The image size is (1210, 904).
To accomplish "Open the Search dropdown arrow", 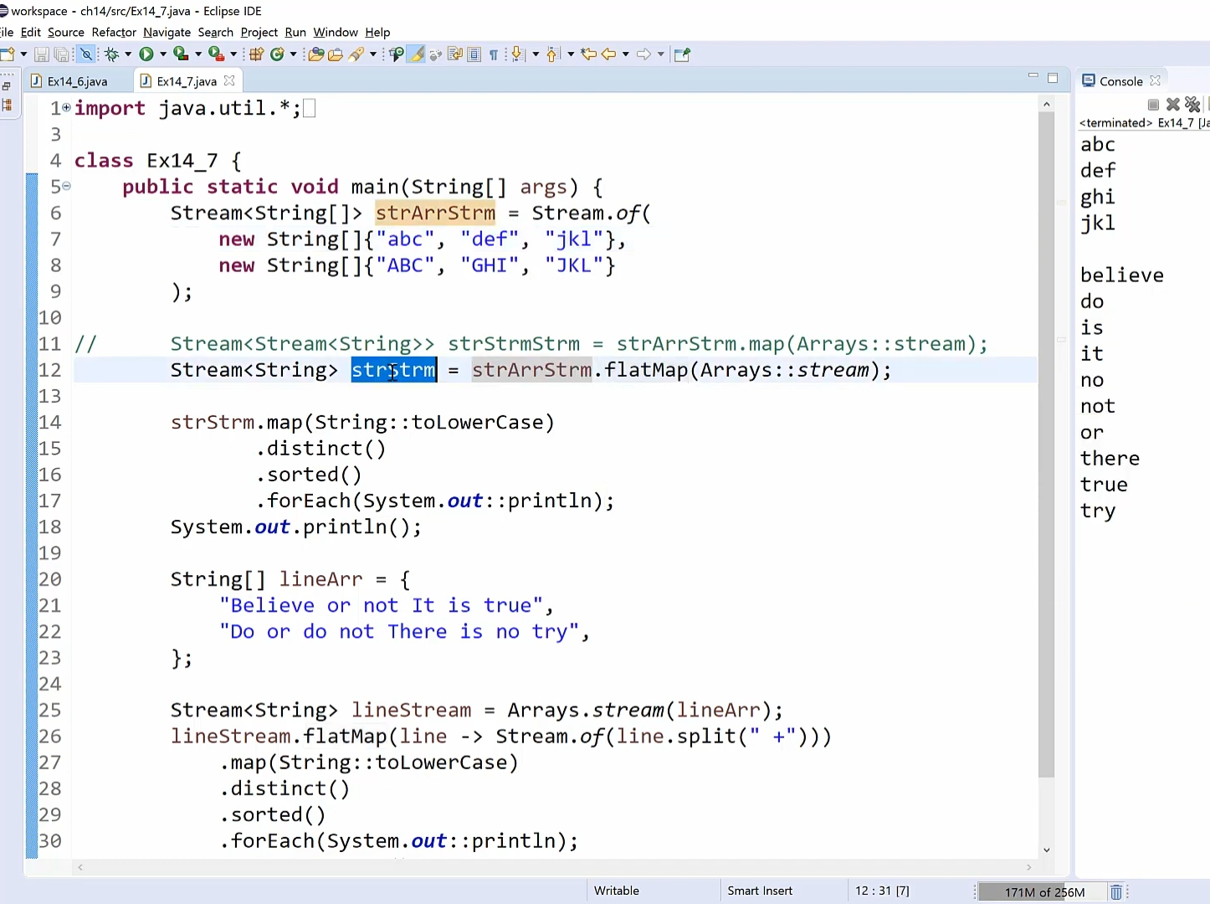I will tap(372, 54).
